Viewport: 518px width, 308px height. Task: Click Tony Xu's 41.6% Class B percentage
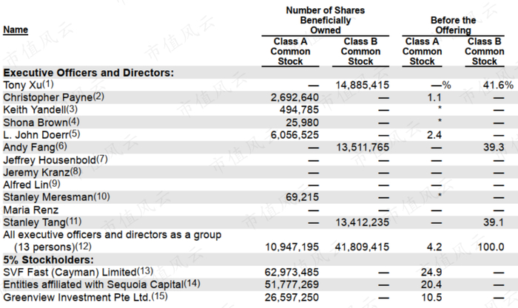click(498, 85)
